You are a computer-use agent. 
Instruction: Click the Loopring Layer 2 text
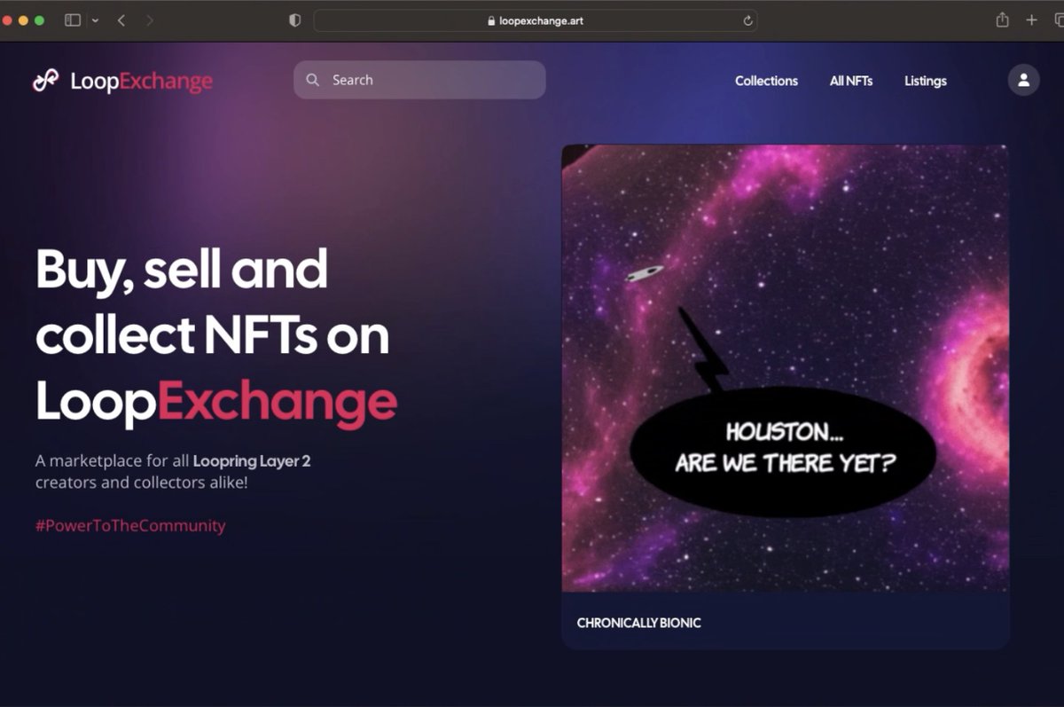[252, 461]
